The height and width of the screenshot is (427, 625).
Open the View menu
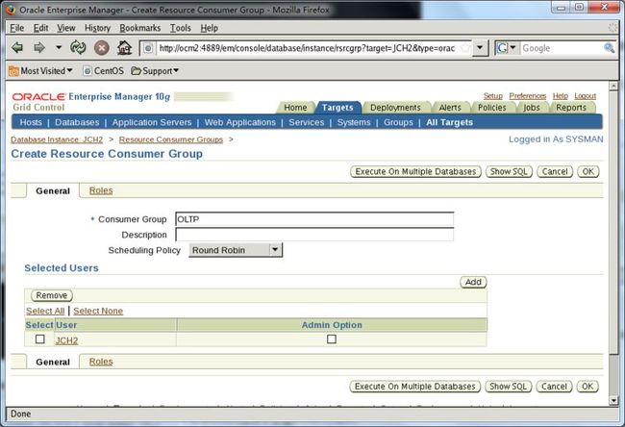click(x=65, y=28)
